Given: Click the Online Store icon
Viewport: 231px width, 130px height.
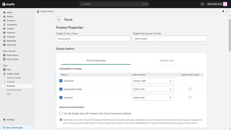Looking at the screenshot, I should coord(4,55).
